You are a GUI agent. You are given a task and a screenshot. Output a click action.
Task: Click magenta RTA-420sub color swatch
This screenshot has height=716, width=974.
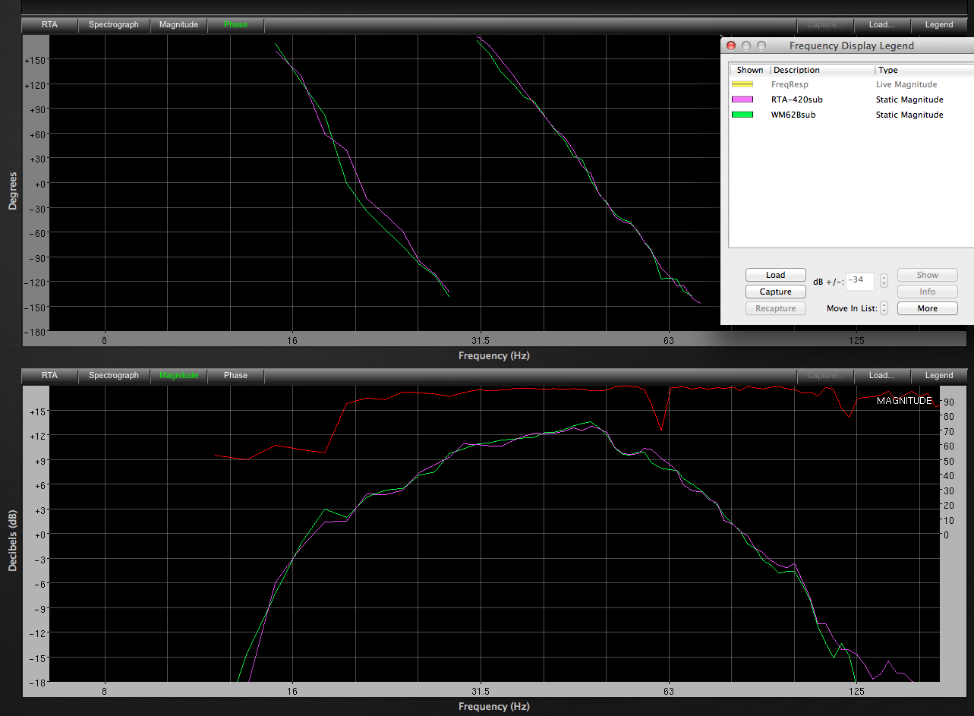[x=742, y=100]
